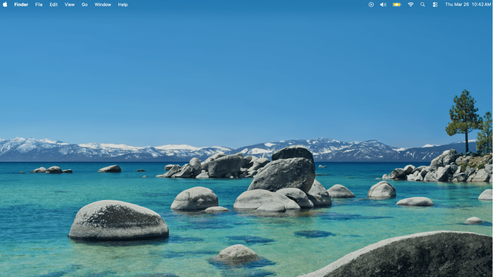Open the Now Playing controls in menu bar

point(371,4)
